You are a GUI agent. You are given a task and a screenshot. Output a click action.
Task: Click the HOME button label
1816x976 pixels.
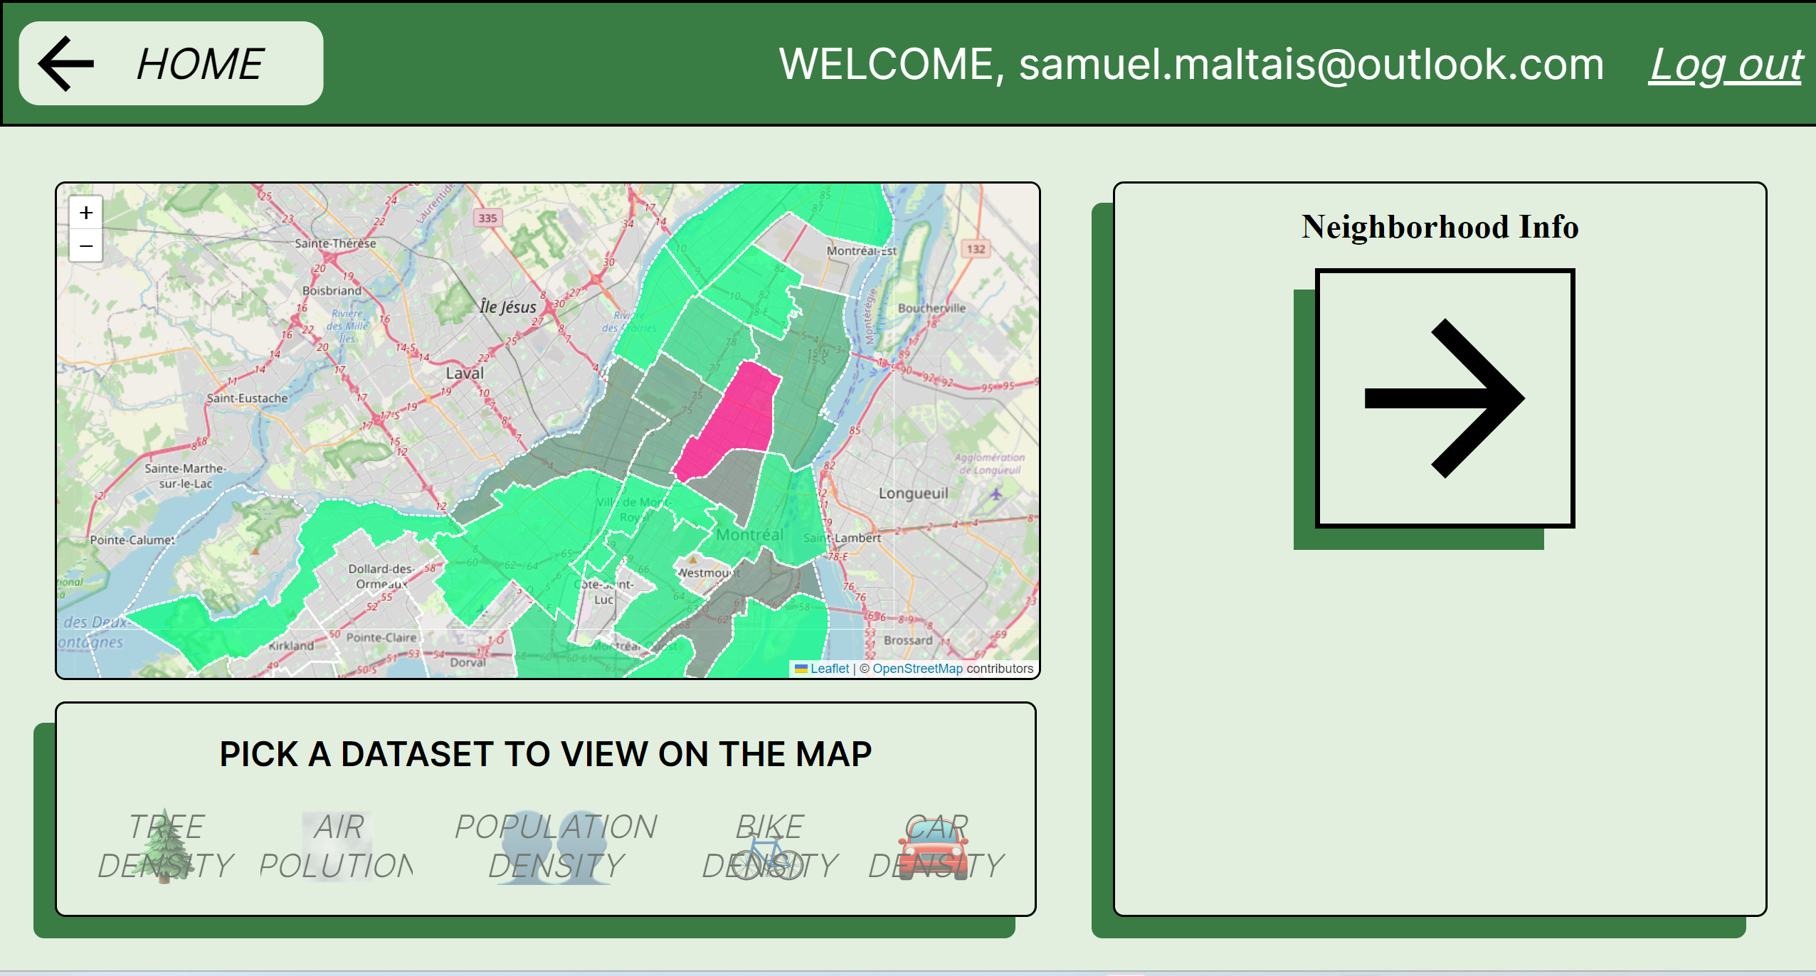coord(200,64)
